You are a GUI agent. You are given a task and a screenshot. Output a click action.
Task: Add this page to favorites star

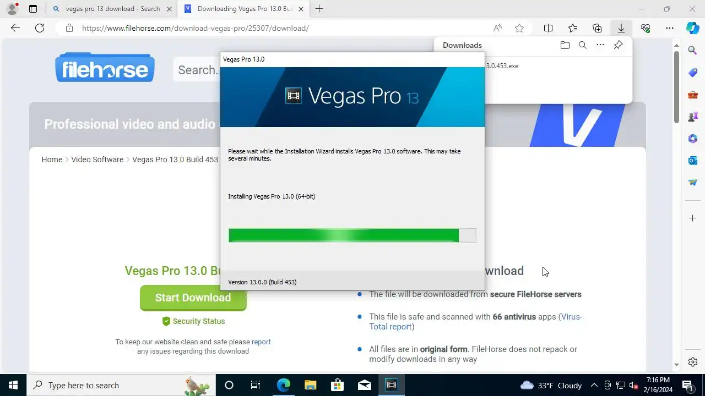pos(519,28)
